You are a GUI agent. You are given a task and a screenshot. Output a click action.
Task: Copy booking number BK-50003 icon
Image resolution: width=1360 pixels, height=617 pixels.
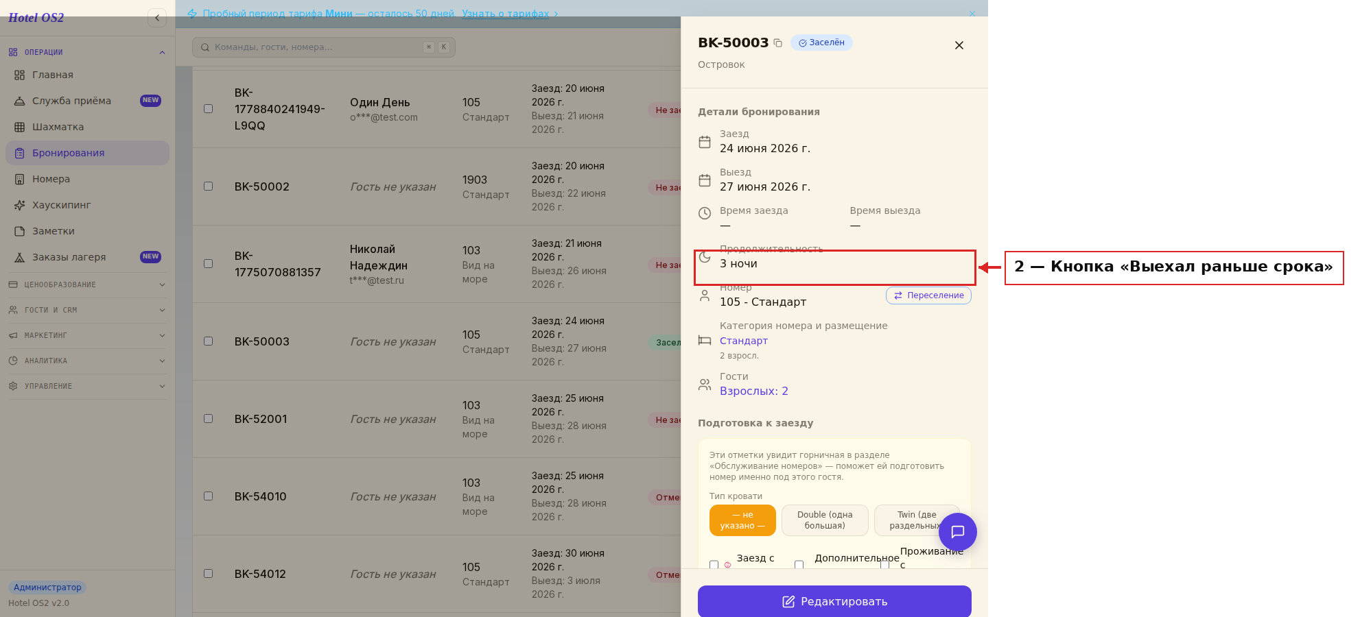(777, 43)
